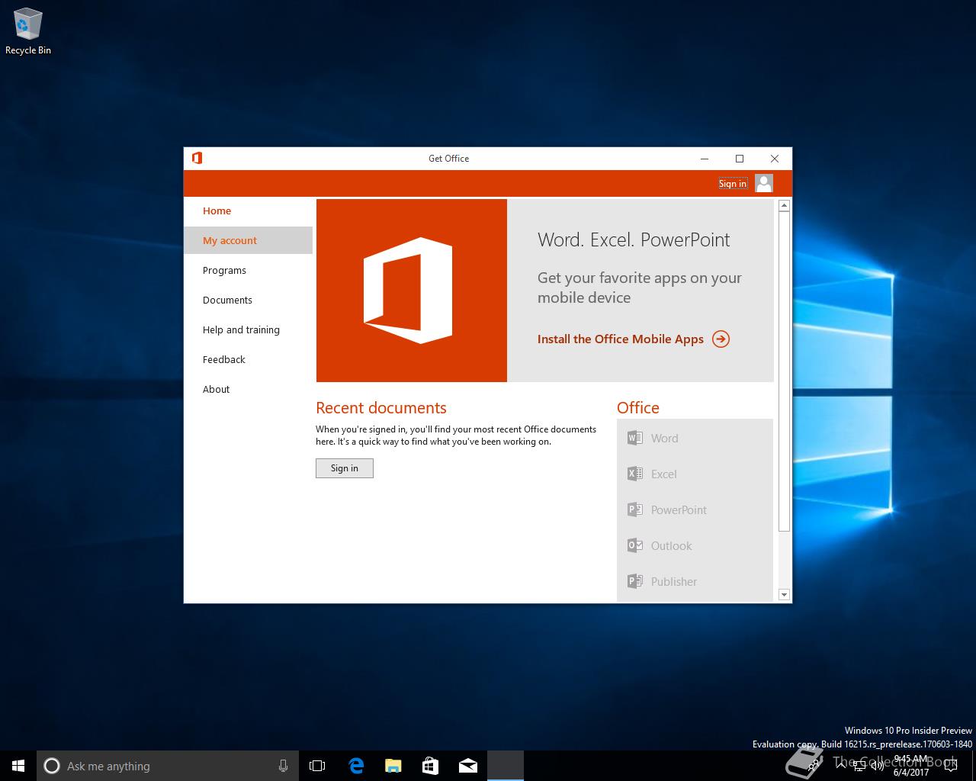Viewport: 976px width, 781px height.
Task: Click the Word label in Office list
Action: [x=664, y=438]
